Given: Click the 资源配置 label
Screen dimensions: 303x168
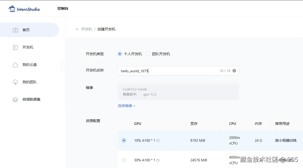Looking at the screenshot, I should pyautogui.click(x=93, y=121).
